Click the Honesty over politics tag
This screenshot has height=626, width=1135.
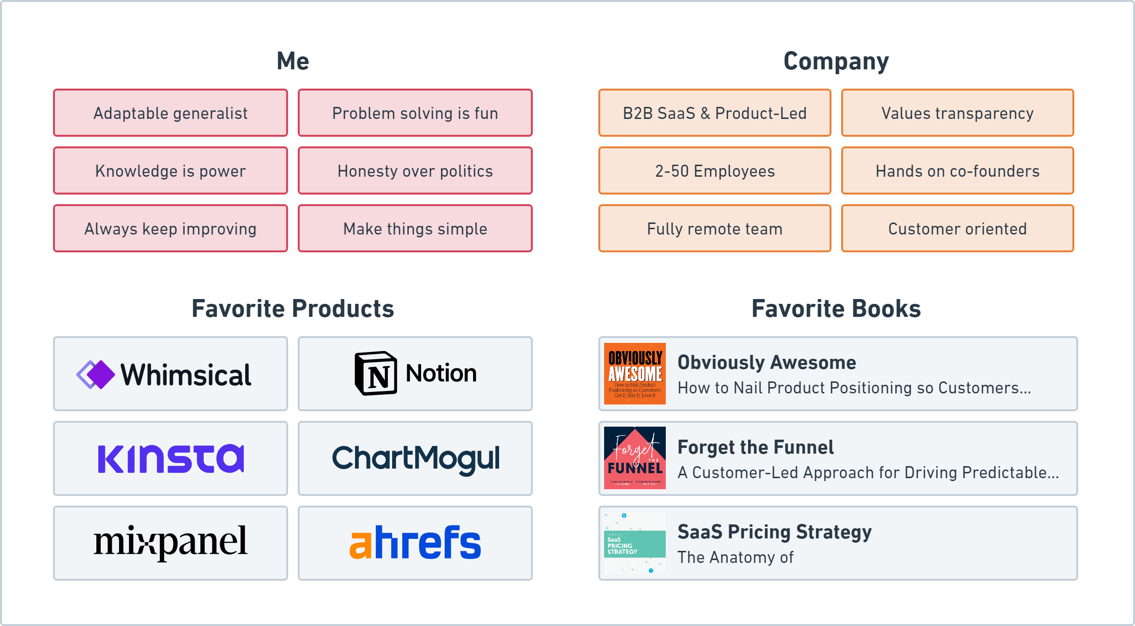pos(415,171)
